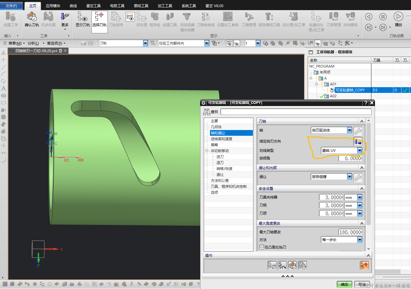Click the 指定侧刃方向 specify direction icon
Viewport: 411px width, 289px height.
[x=358, y=142]
